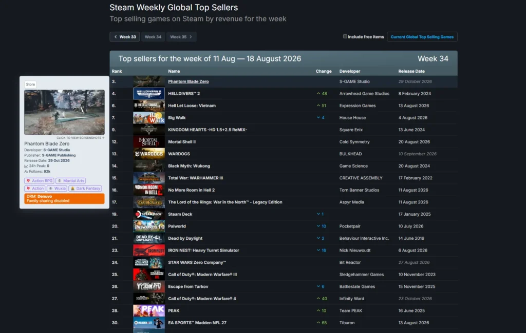Click the Black Myth: Wukong thumbnail

[149, 165]
